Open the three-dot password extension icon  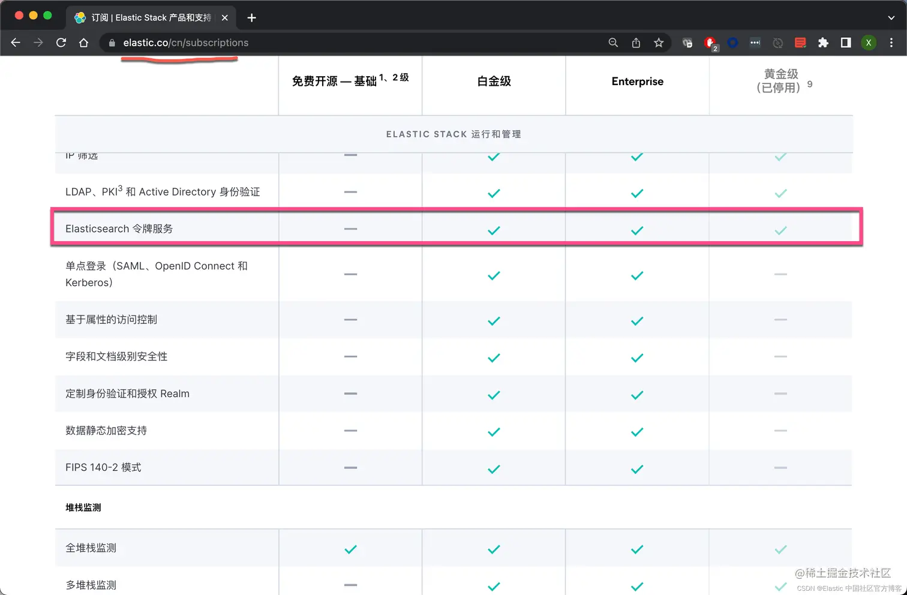click(x=755, y=43)
